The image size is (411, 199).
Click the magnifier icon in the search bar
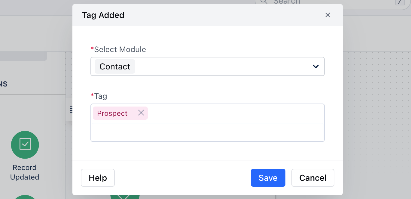[x=263, y=2]
